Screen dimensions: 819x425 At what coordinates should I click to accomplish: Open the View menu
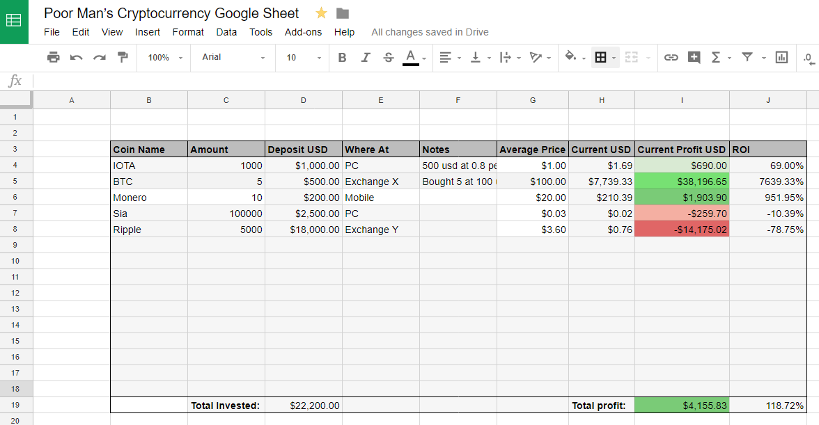point(111,32)
